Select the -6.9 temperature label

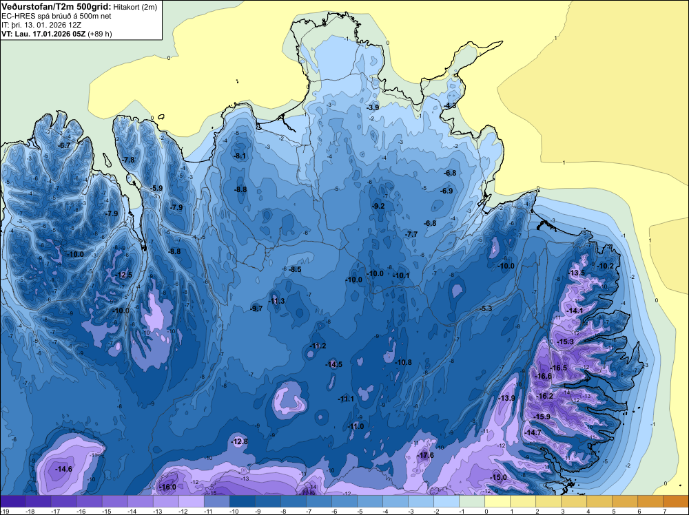coord(446,191)
